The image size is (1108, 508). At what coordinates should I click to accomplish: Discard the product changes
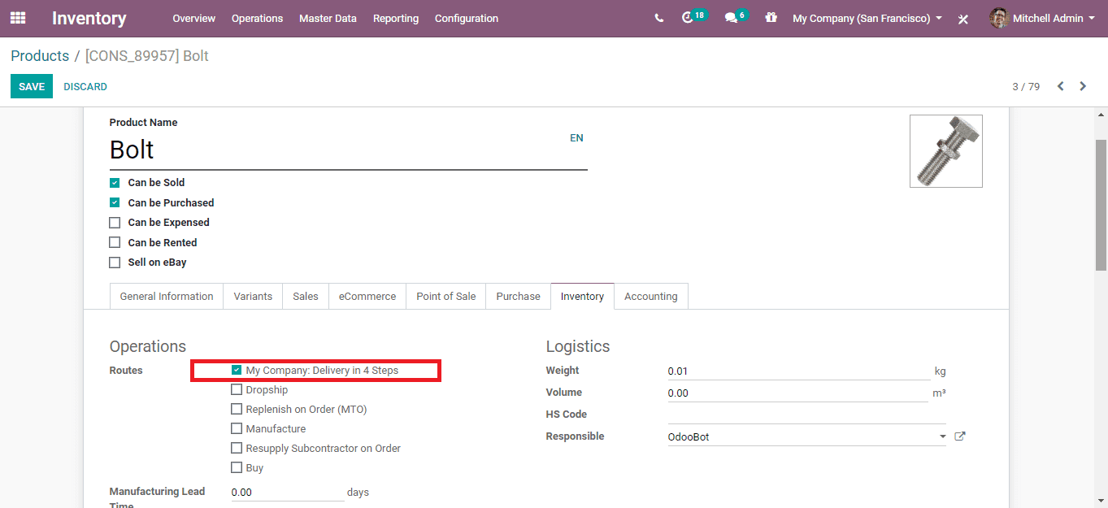85,86
